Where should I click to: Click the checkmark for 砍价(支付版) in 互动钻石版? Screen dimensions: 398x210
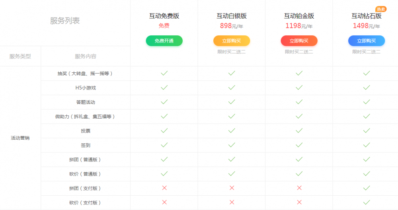click(x=367, y=202)
